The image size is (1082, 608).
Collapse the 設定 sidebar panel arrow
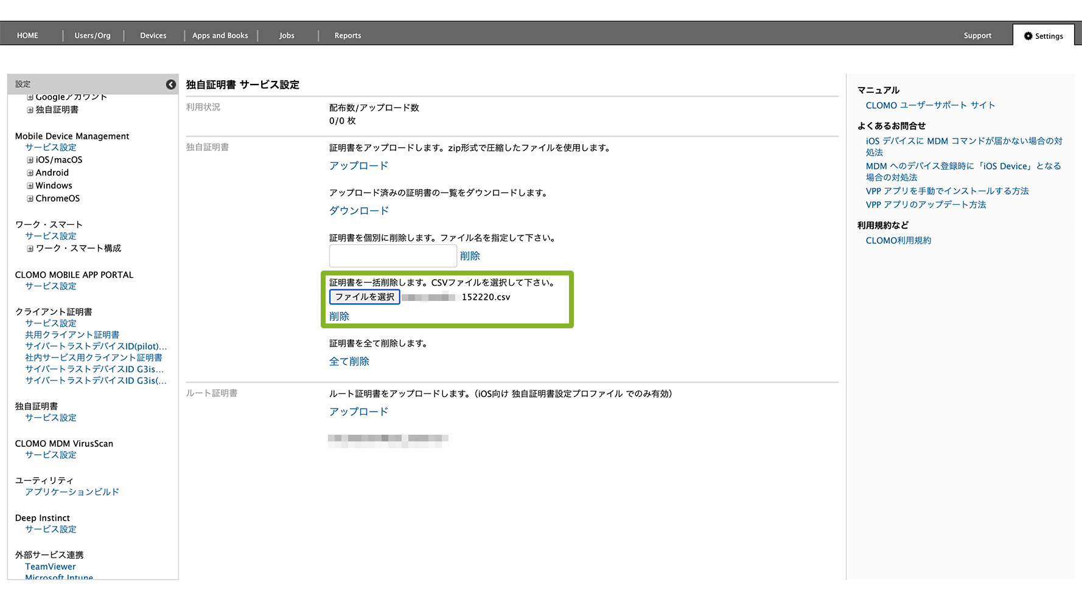pyautogui.click(x=171, y=85)
